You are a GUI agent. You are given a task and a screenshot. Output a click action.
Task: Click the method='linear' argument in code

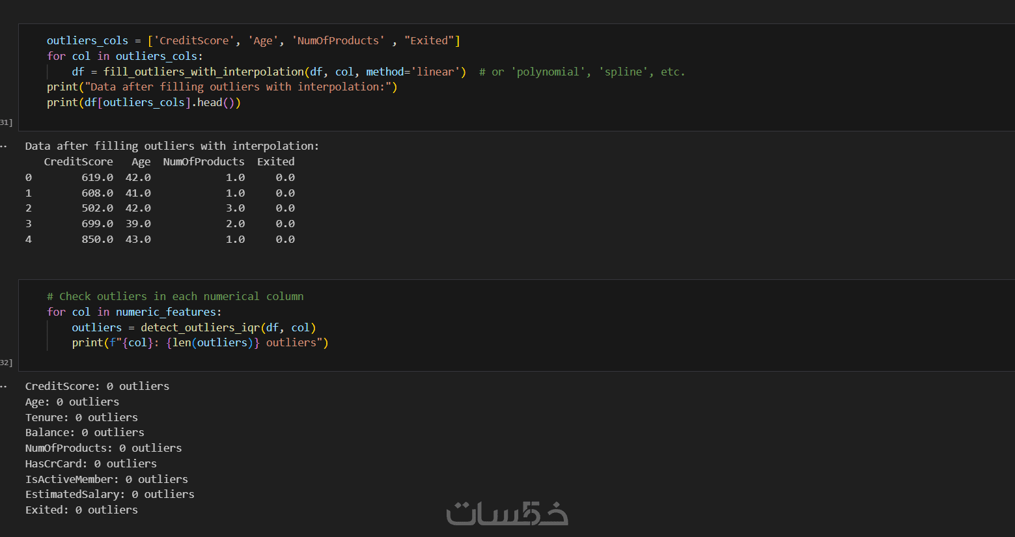tap(413, 72)
